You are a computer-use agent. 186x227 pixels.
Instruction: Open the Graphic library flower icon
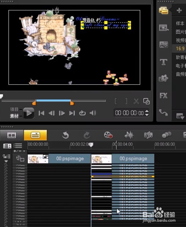click(163, 78)
